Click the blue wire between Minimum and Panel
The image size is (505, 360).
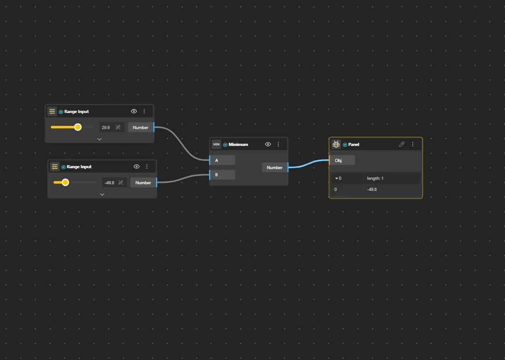[x=308, y=163]
